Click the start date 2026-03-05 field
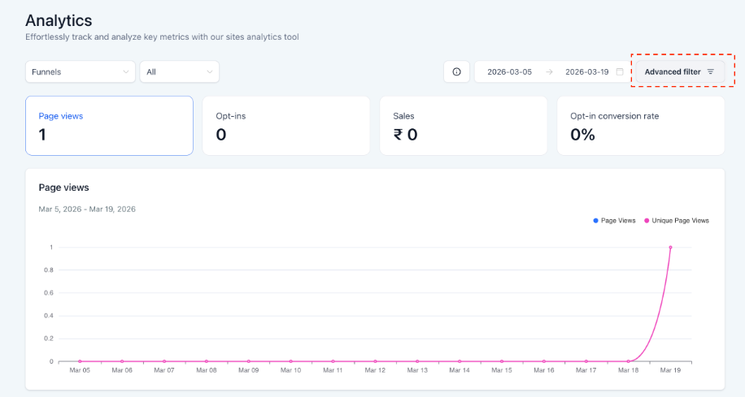 (x=509, y=71)
